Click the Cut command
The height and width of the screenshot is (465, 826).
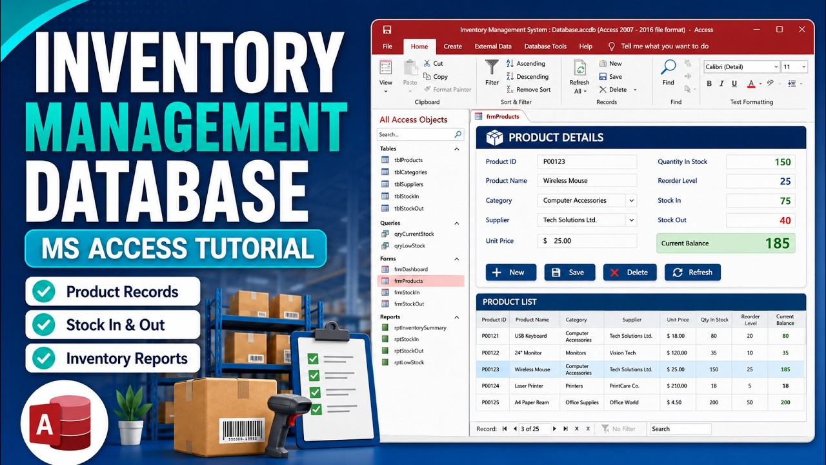433,63
